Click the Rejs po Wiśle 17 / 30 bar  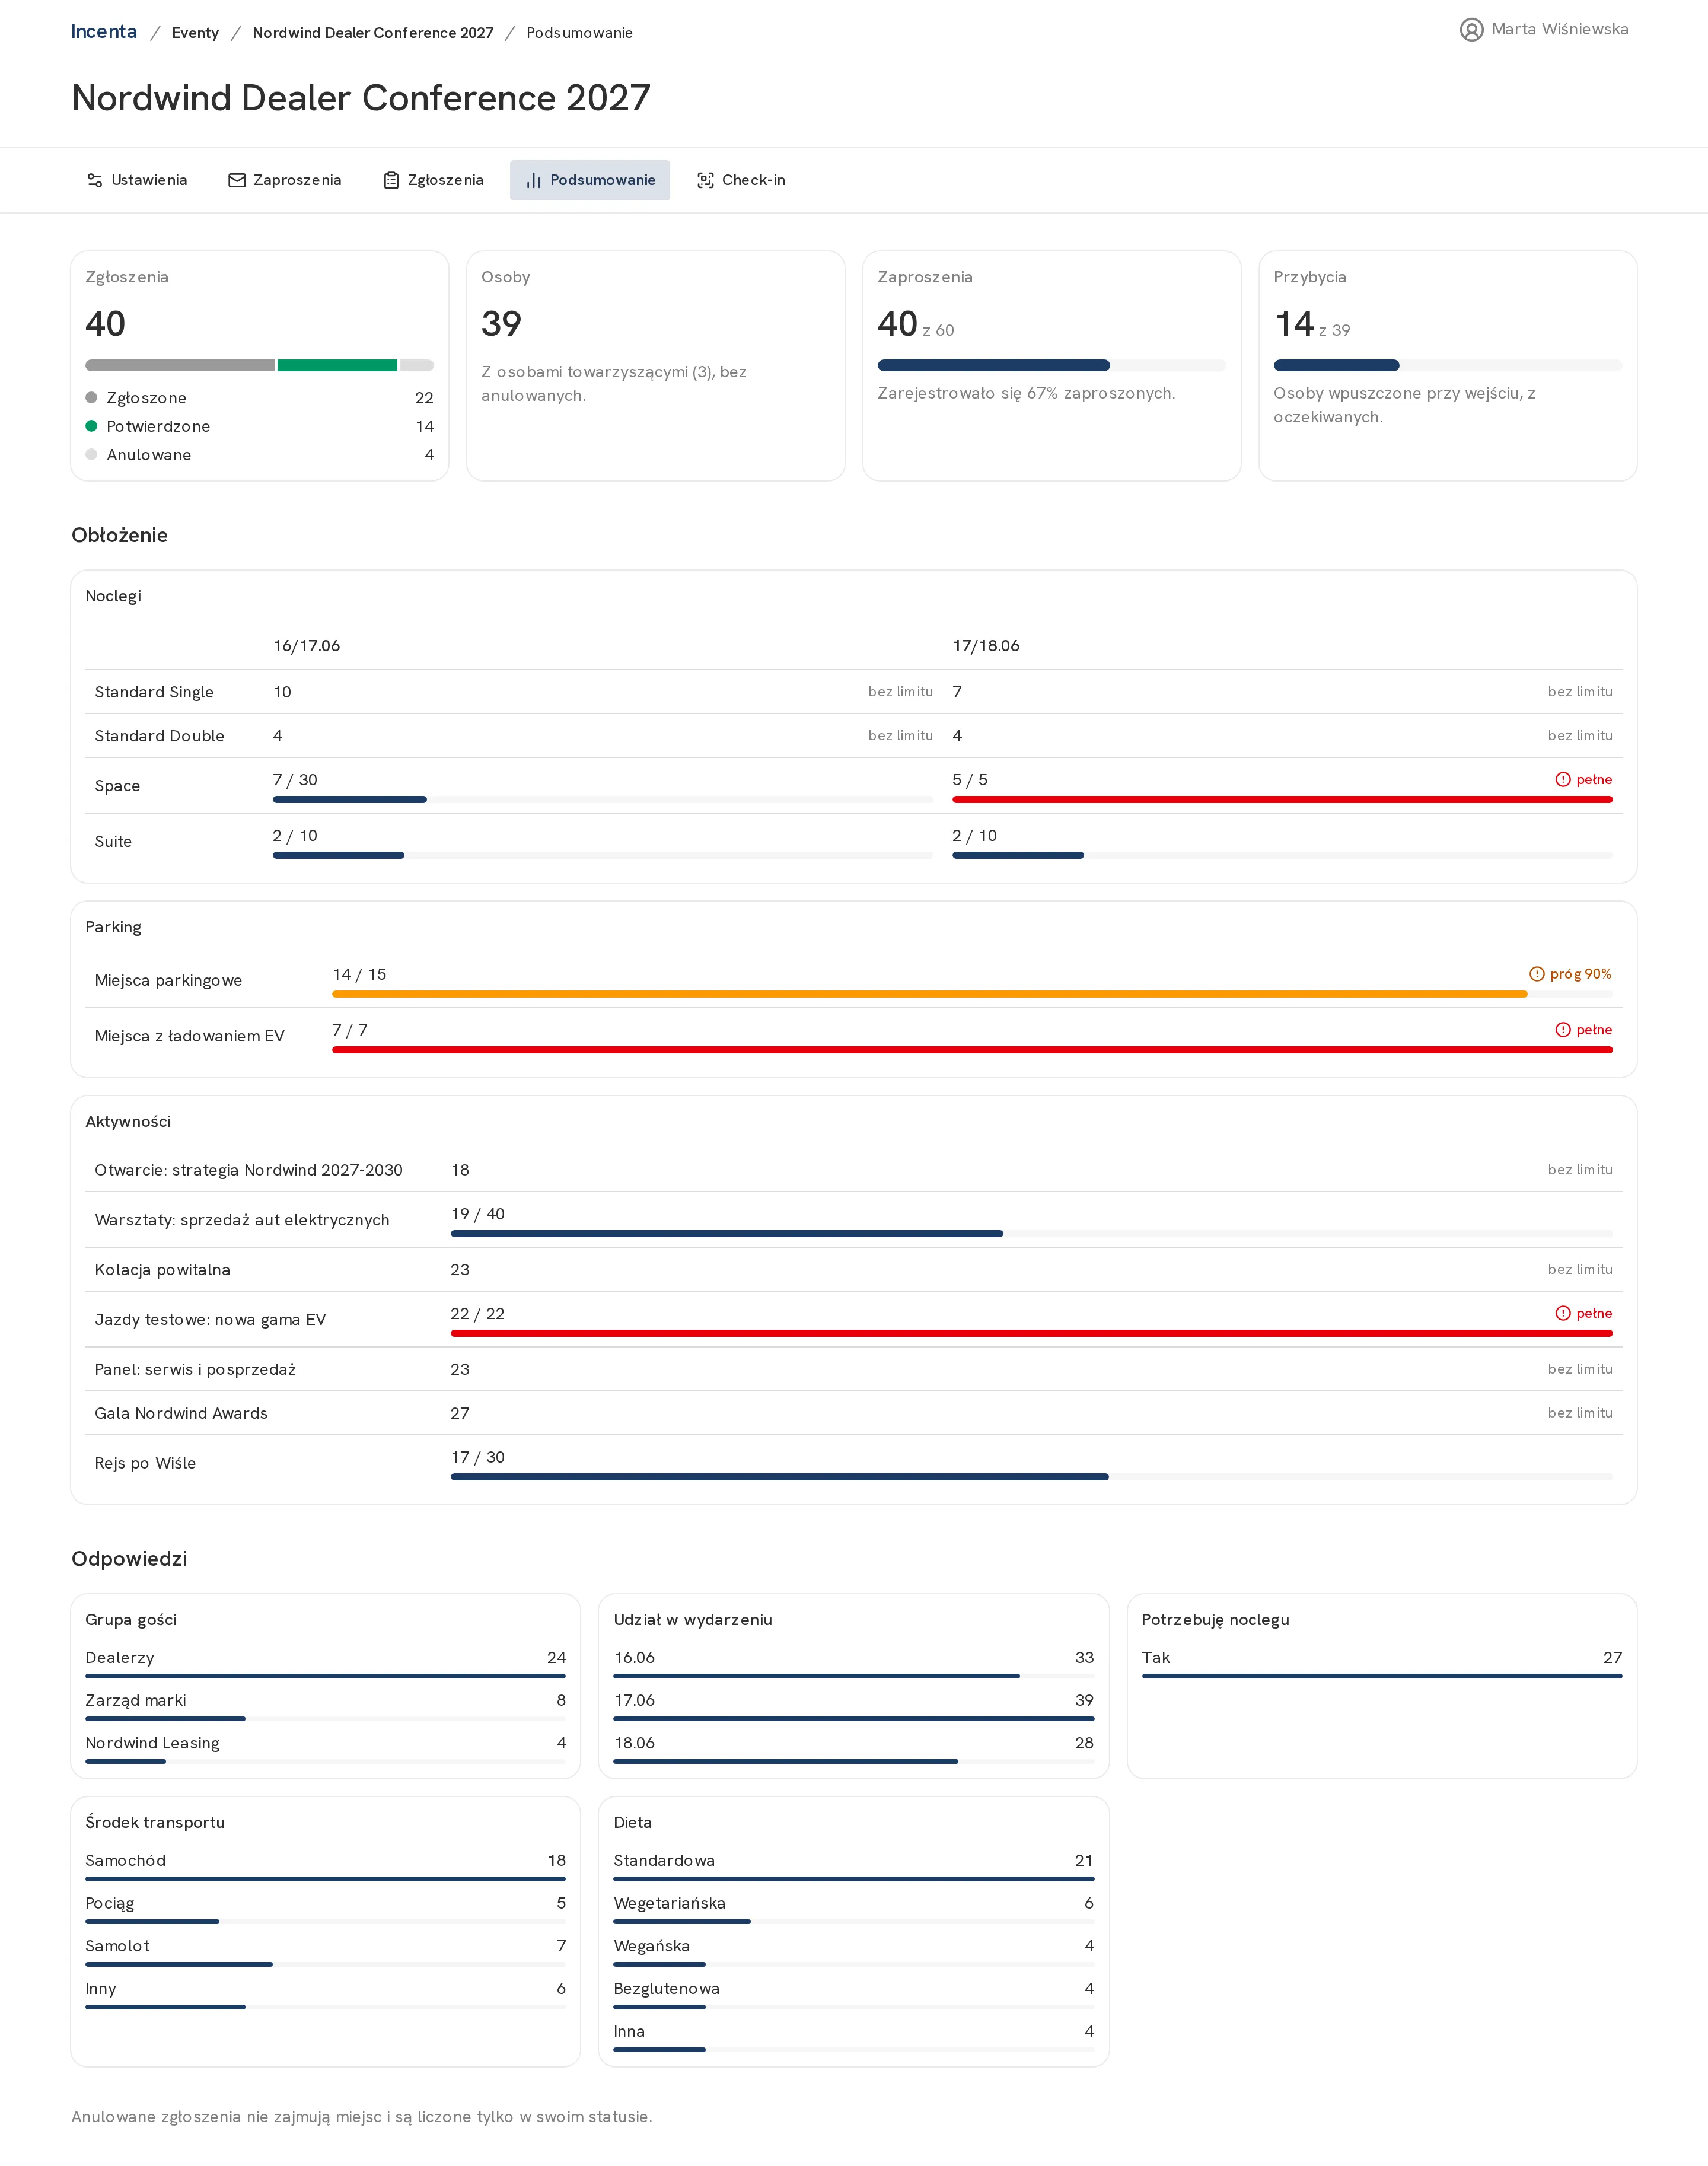[x=1031, y=1477]
